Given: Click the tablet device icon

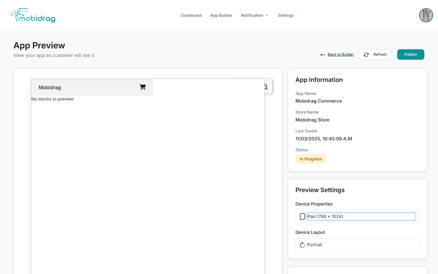Looking at the screenshot, I should [x=302, y=216].
